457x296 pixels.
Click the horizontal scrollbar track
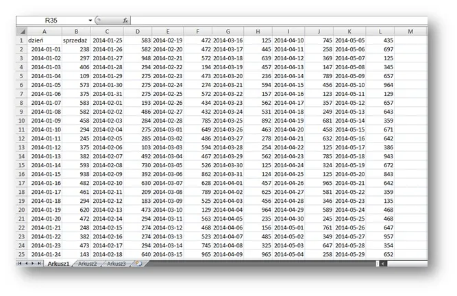pos(407,264)
